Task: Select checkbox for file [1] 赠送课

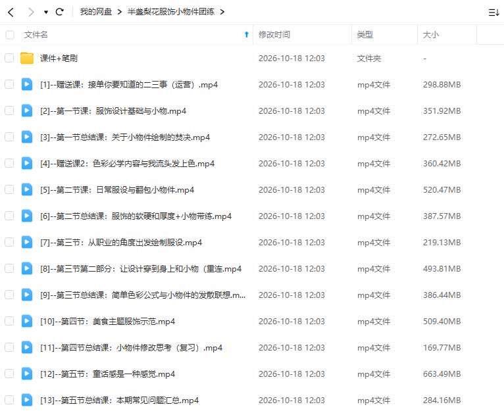Action: 9,84
